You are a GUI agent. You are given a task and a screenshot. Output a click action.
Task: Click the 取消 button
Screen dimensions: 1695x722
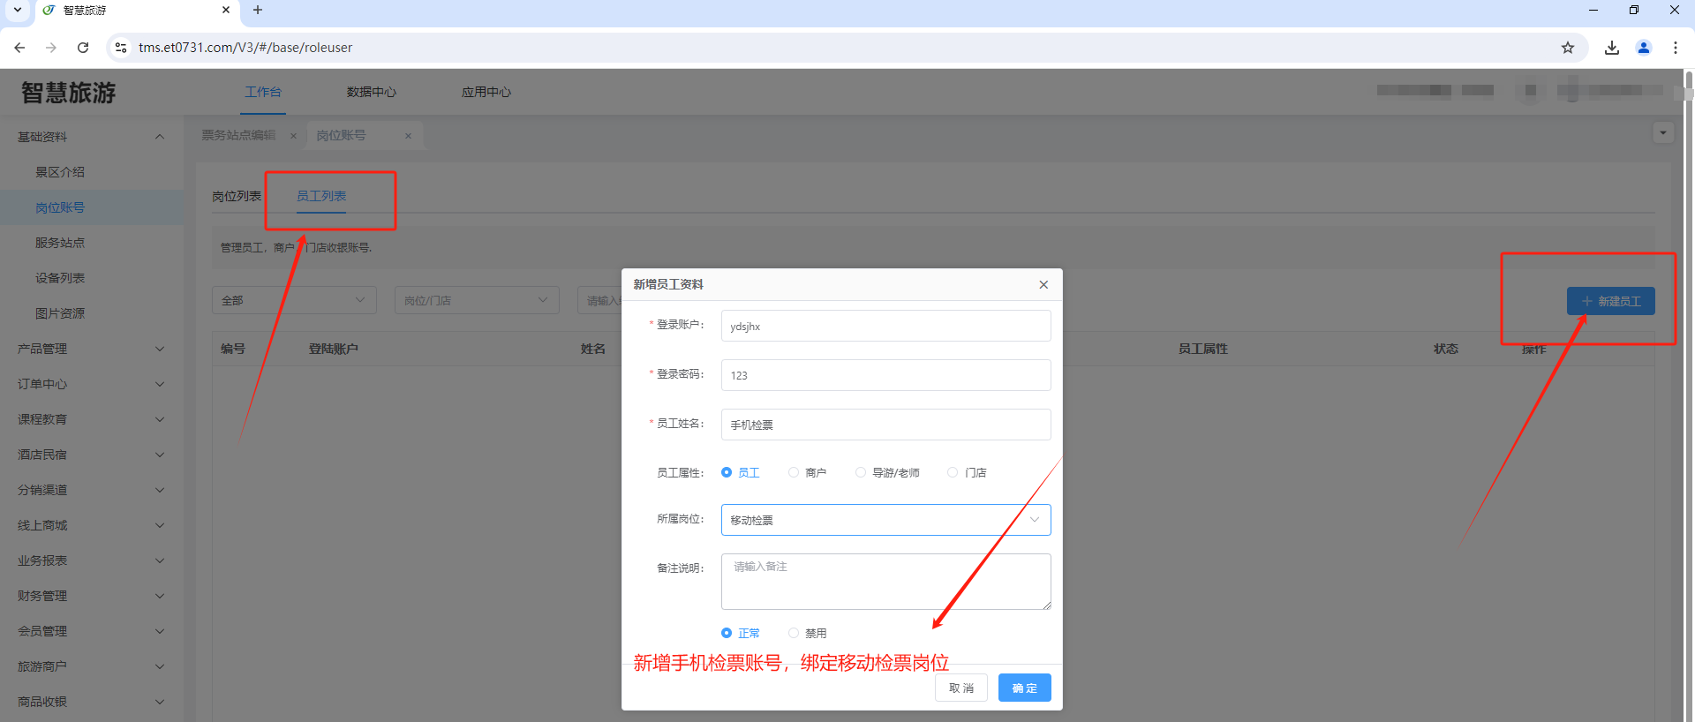tap(960, 688)
